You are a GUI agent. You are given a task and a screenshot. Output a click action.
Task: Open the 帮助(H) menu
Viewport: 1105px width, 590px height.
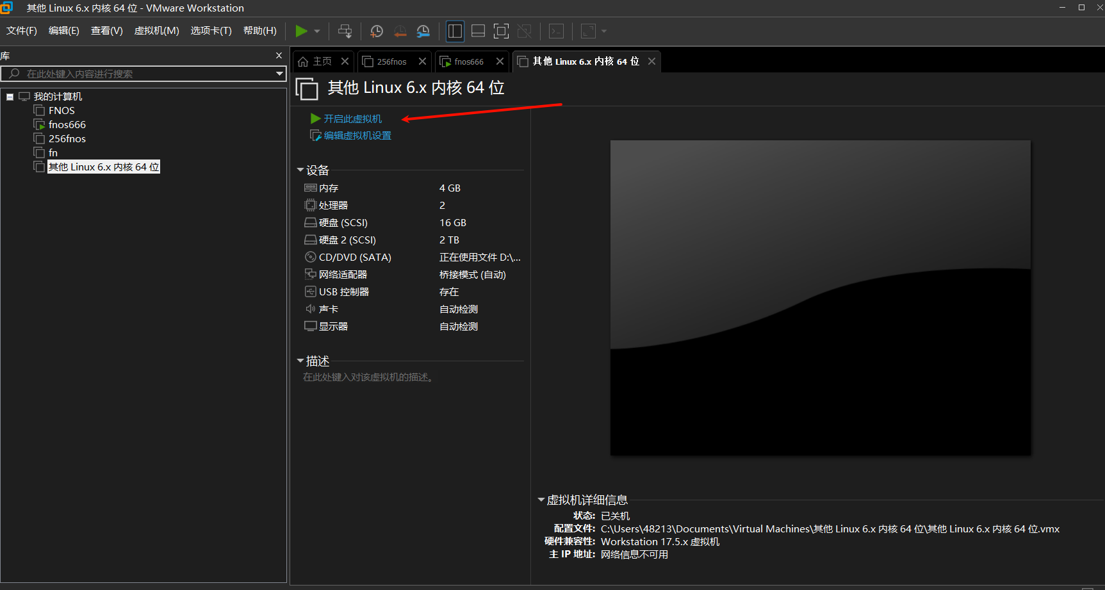click(260, 31)
